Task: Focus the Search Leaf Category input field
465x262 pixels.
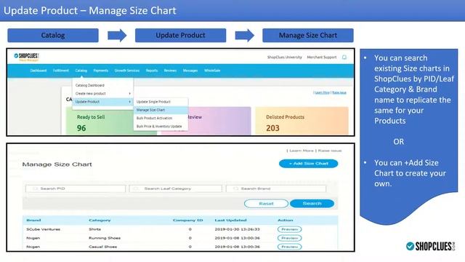Action: tap(176, 188)
